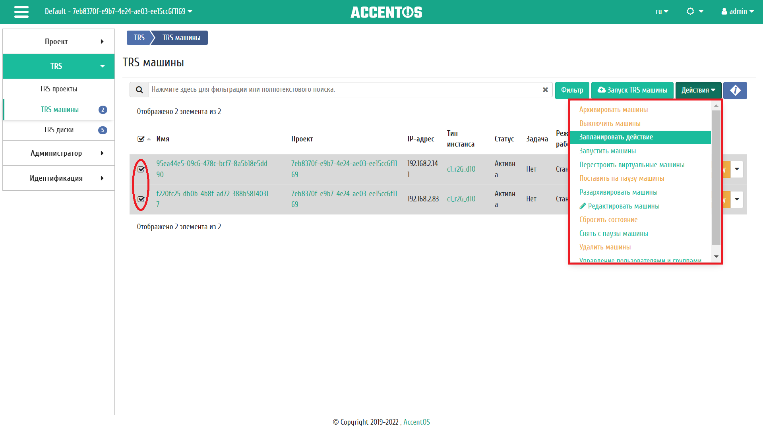This screenshot has width=763, height=429.
Task: Select Запланировать действие menu item
Action: click(616, 137)
